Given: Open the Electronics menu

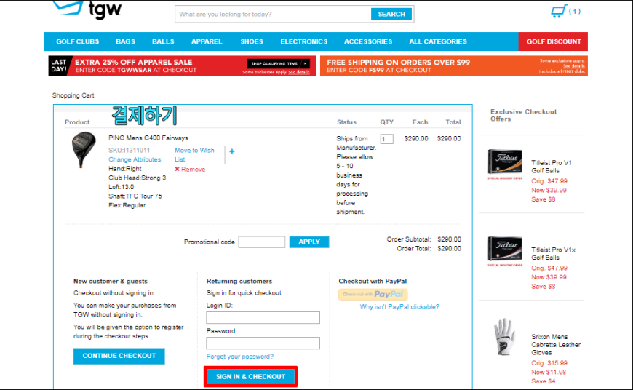Looking at the screenshot, I should pos(304,41).
